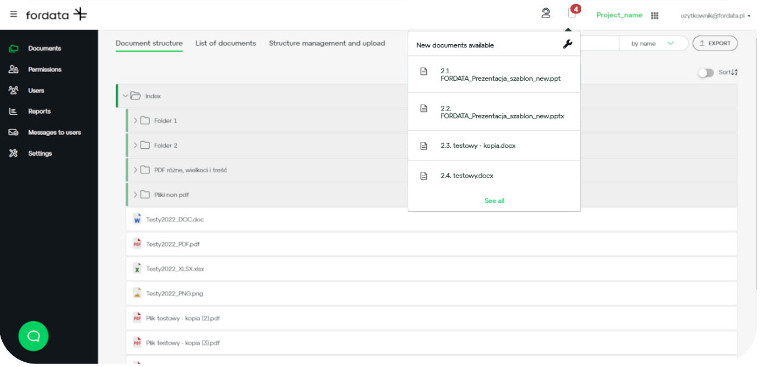Go to Reports in the sidebar

point(39,112)
